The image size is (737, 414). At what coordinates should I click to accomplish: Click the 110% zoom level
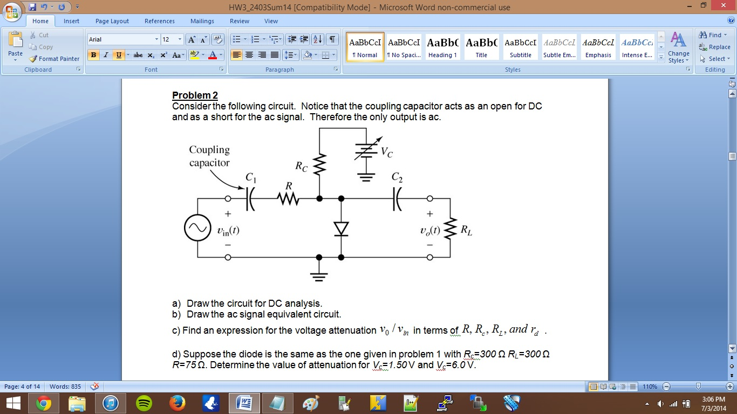pos(650,387)
